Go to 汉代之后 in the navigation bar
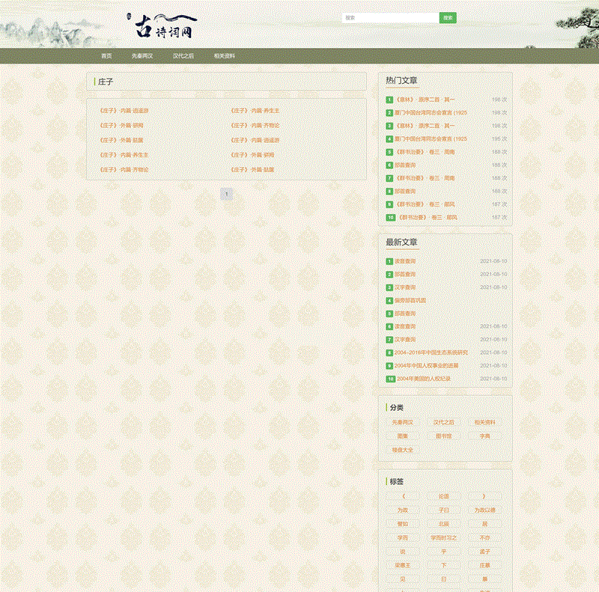 coord(183,56)
